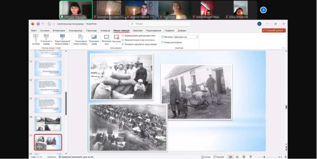
Task: Start slideshow from beginning icon
Action: pos(36,37)
